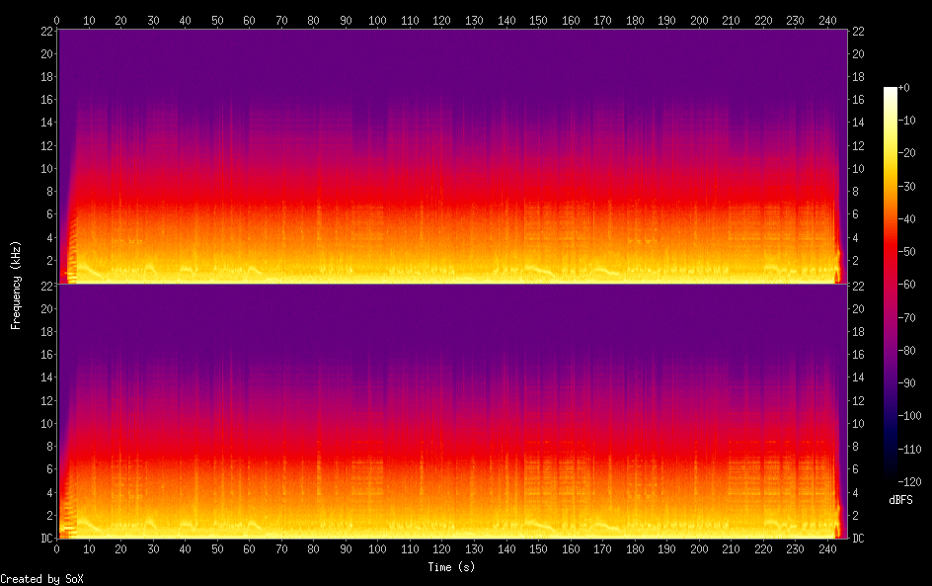Click the '18' kHz left-axis label of lower channel
Image resolution: width=932 pixels, height=586 pixels.
[47, 331]
